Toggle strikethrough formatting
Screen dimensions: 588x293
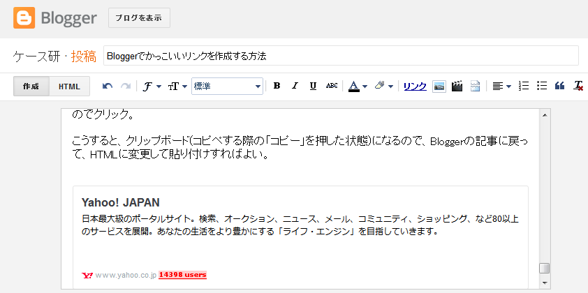point(332,87)
